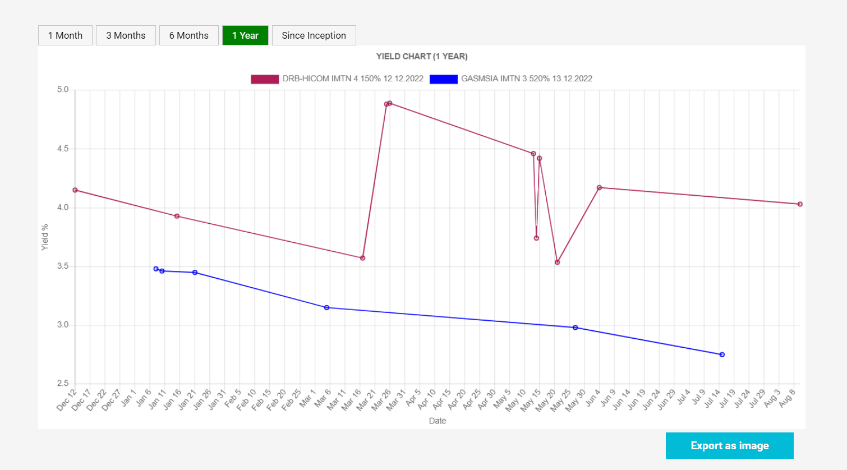Click GASMSIA point near May 25
Screen dimensions: 847x470
click(x=576, y=328)
